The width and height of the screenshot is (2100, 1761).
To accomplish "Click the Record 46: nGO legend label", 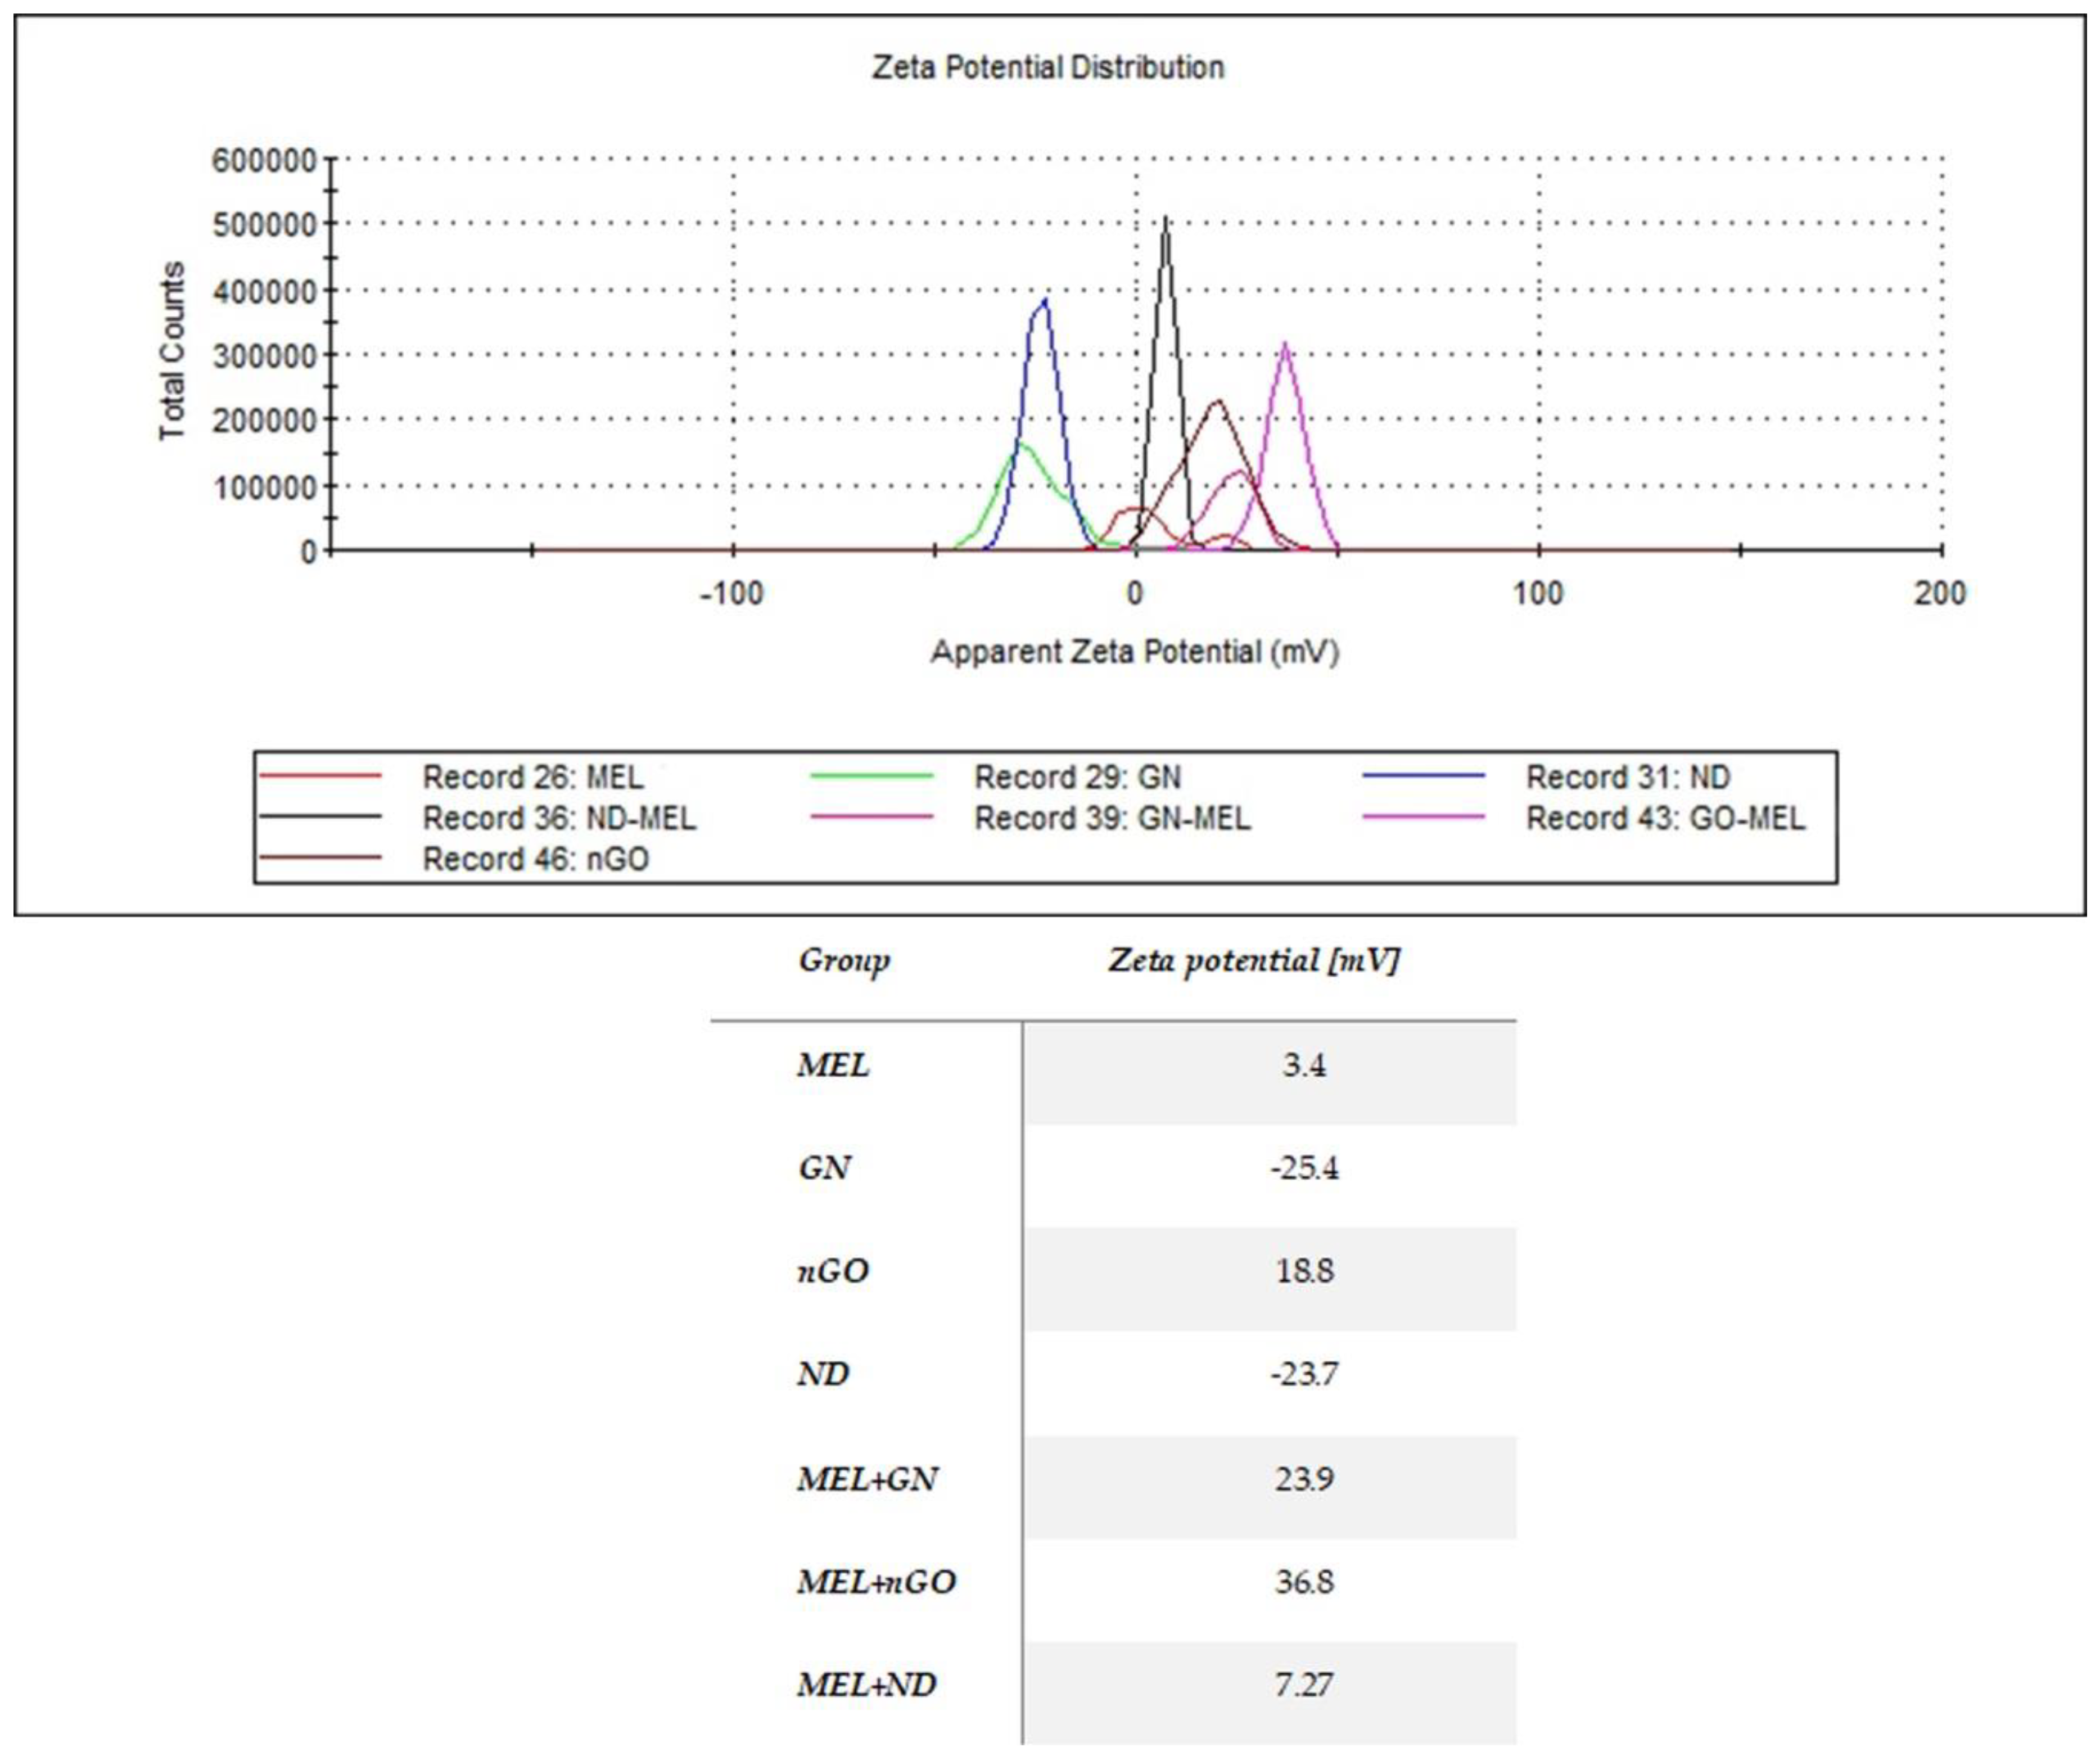I will 535,858.
